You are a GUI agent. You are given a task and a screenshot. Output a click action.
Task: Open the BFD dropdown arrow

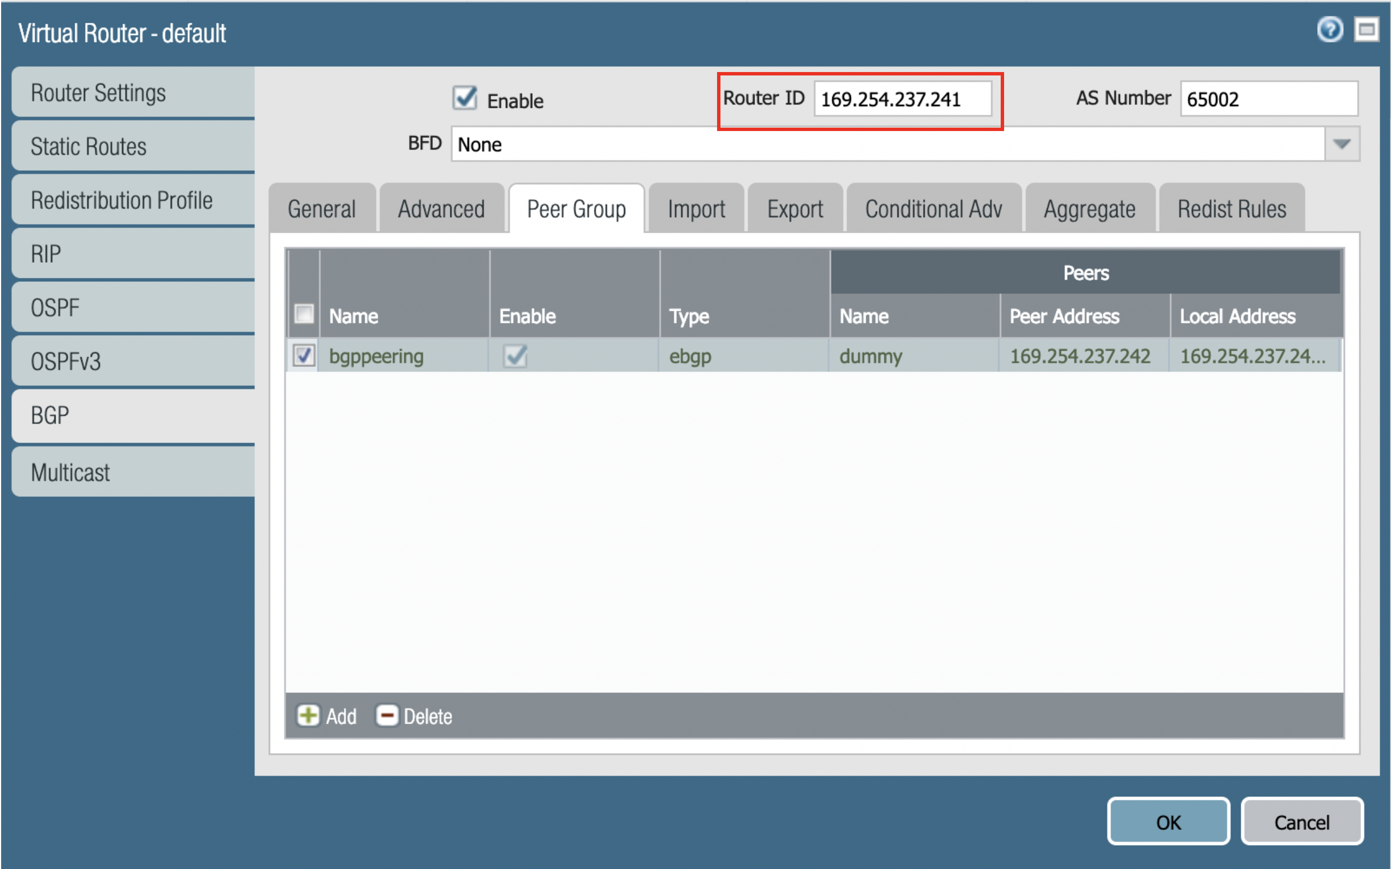1342,144
